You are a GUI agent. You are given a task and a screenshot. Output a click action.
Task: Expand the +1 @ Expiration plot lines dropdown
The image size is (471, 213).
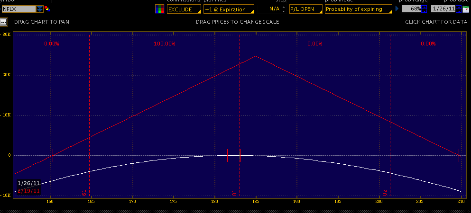(229, 9)
